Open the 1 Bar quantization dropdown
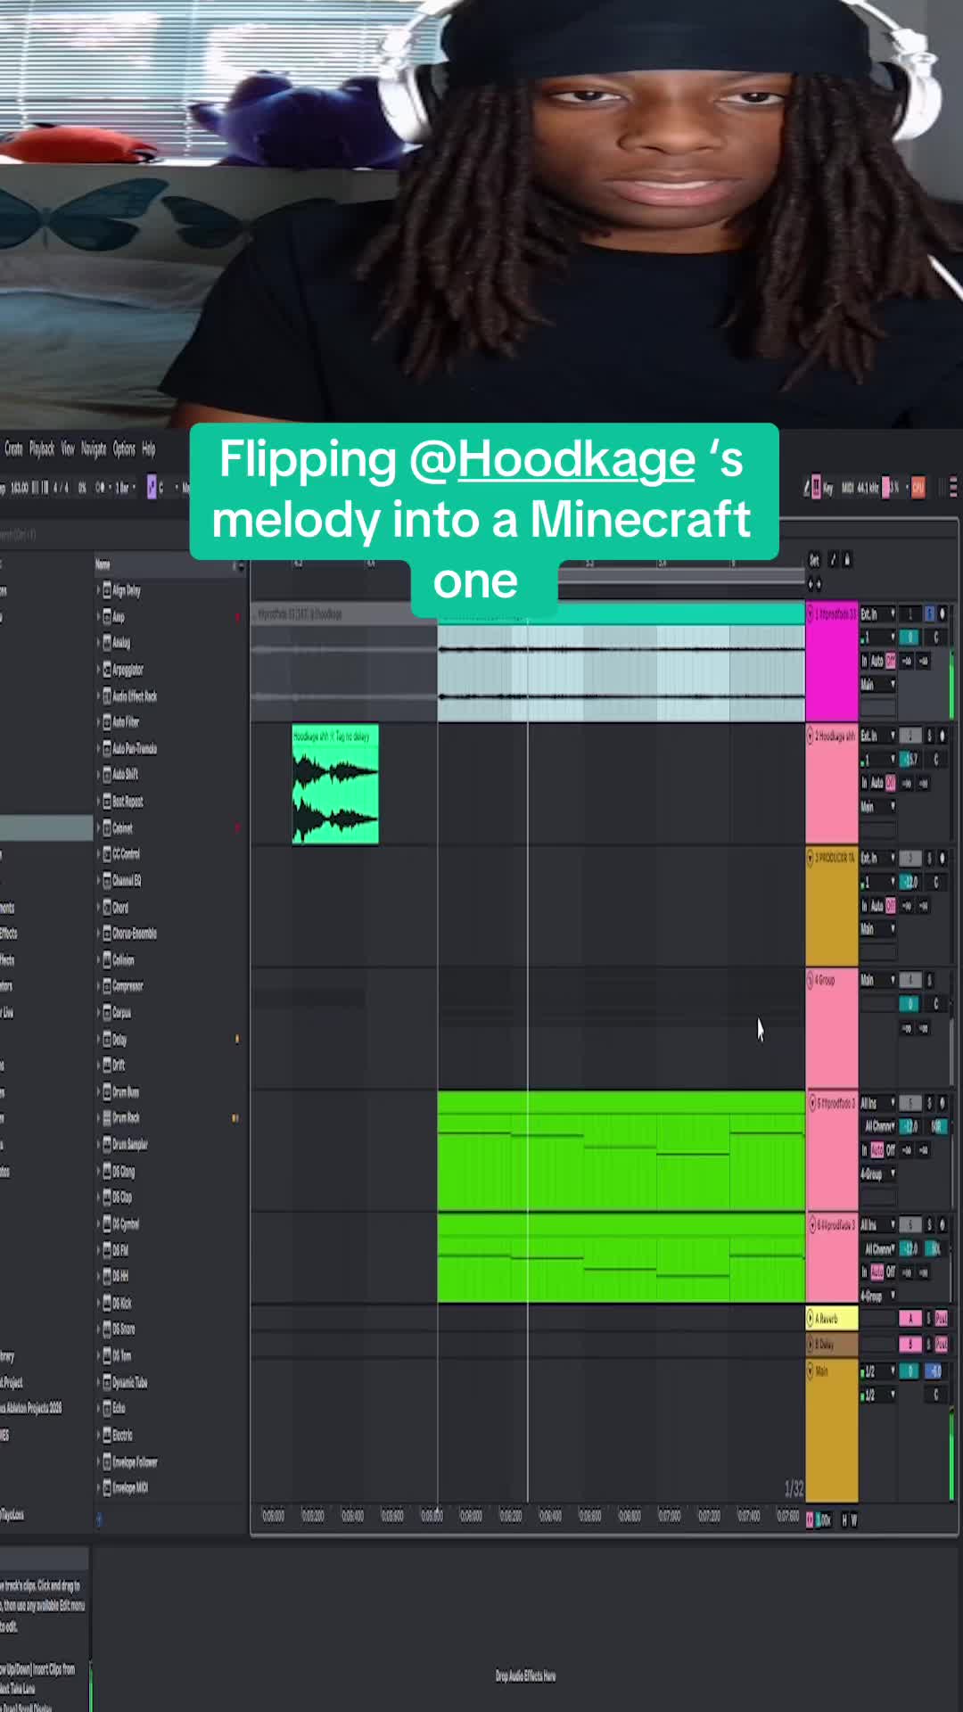963x1712 pixels. point(123,488)
